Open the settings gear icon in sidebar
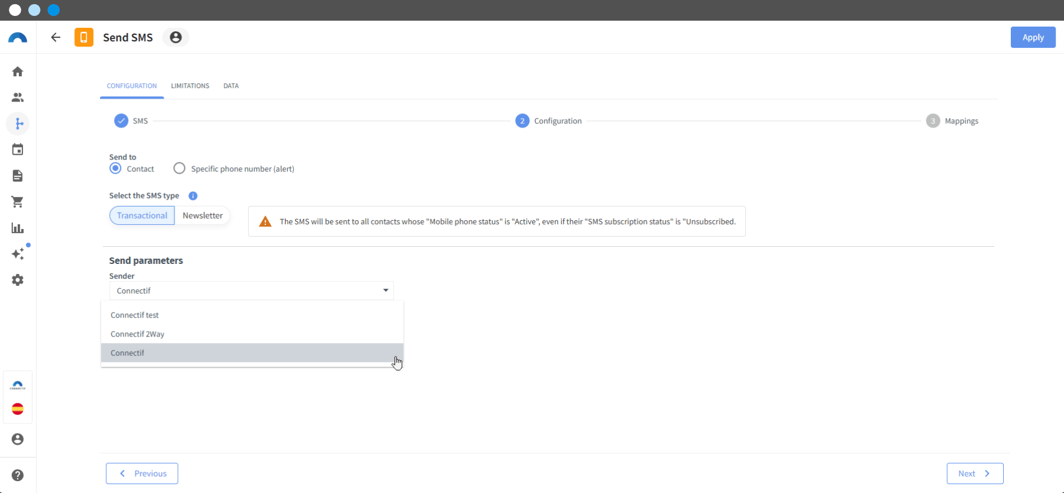Screen dimensions: 1064x493 [18, 280]
